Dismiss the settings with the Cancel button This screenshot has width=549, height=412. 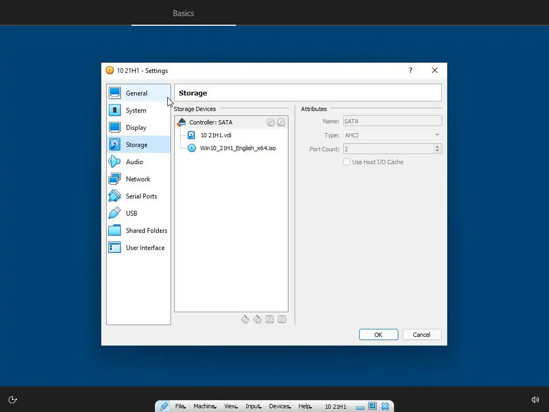[x=422, y=335]
